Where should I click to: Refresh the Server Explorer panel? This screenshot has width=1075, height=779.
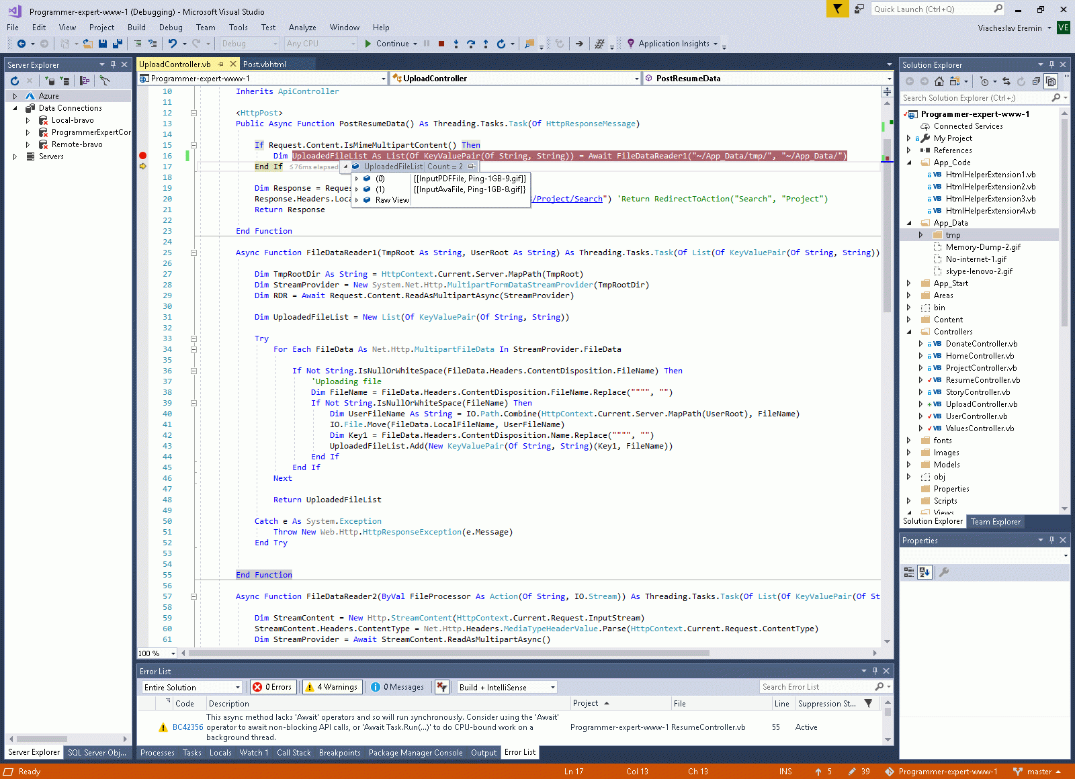click(15, 81)
